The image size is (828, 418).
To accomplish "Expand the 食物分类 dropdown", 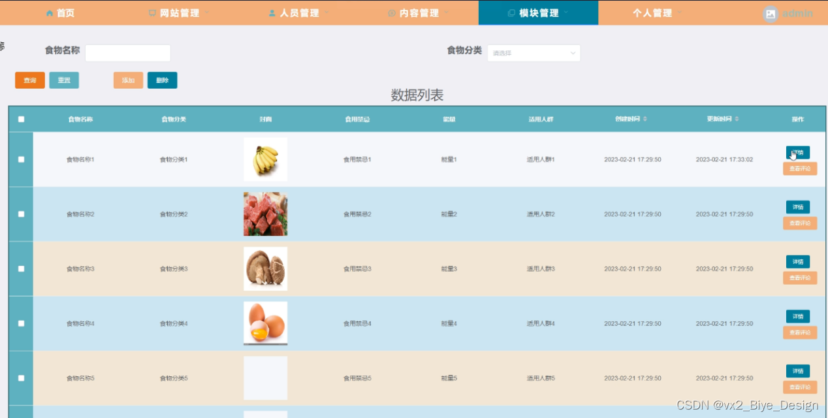I will coord(533,53).
